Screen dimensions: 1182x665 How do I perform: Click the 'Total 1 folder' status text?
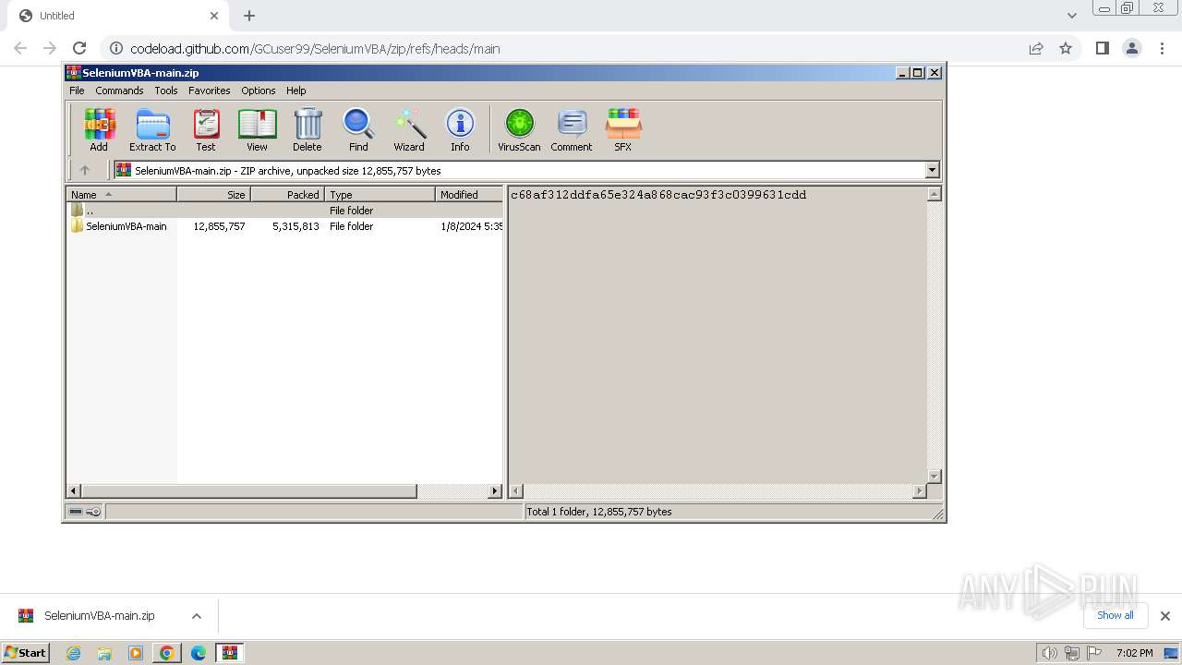599,512
